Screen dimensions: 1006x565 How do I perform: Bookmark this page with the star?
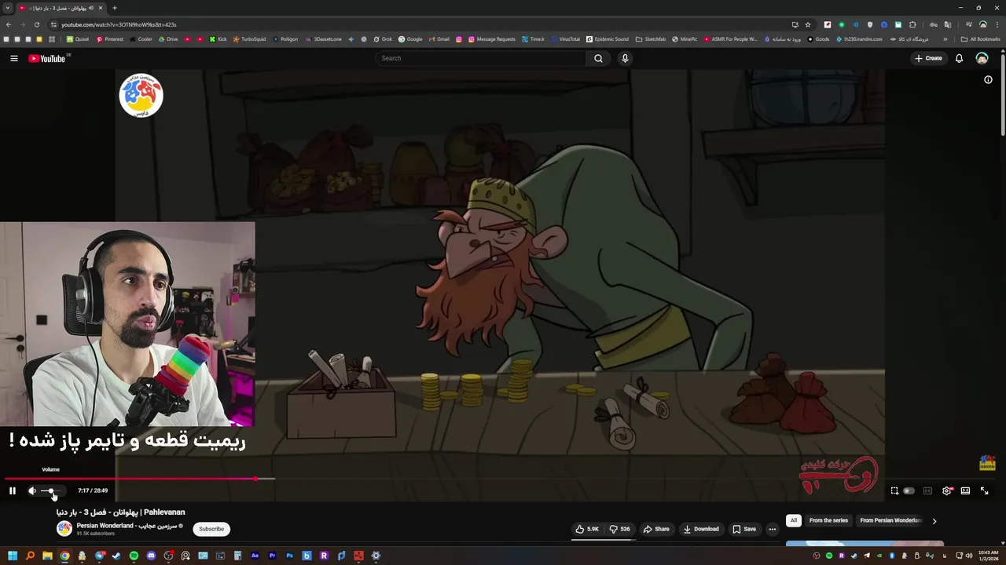(x=808, y=24)
